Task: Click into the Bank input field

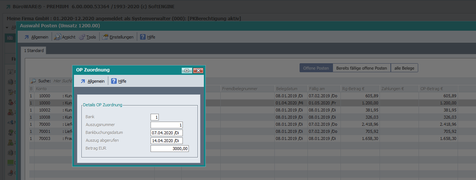Action: point(155,117)
